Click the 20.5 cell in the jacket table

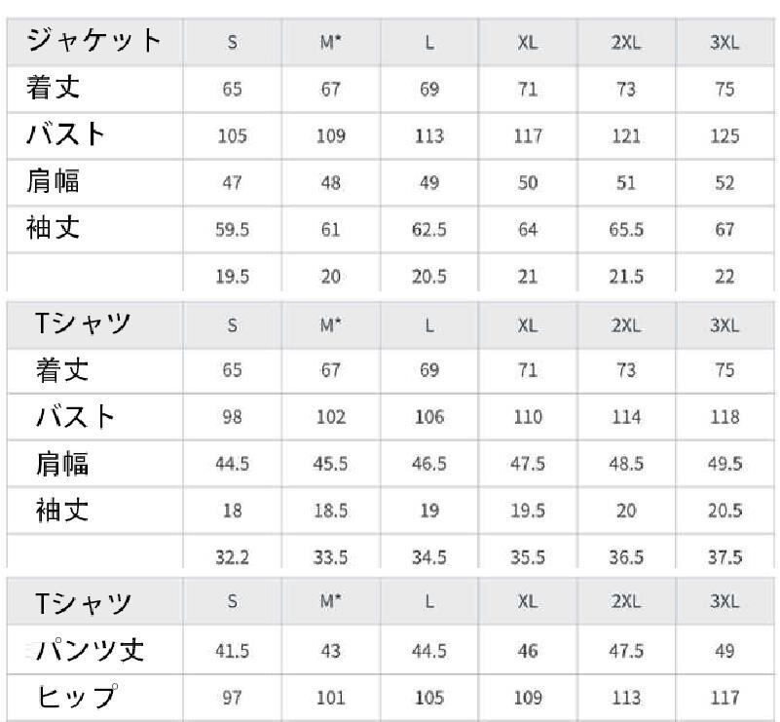click(428, 277)
